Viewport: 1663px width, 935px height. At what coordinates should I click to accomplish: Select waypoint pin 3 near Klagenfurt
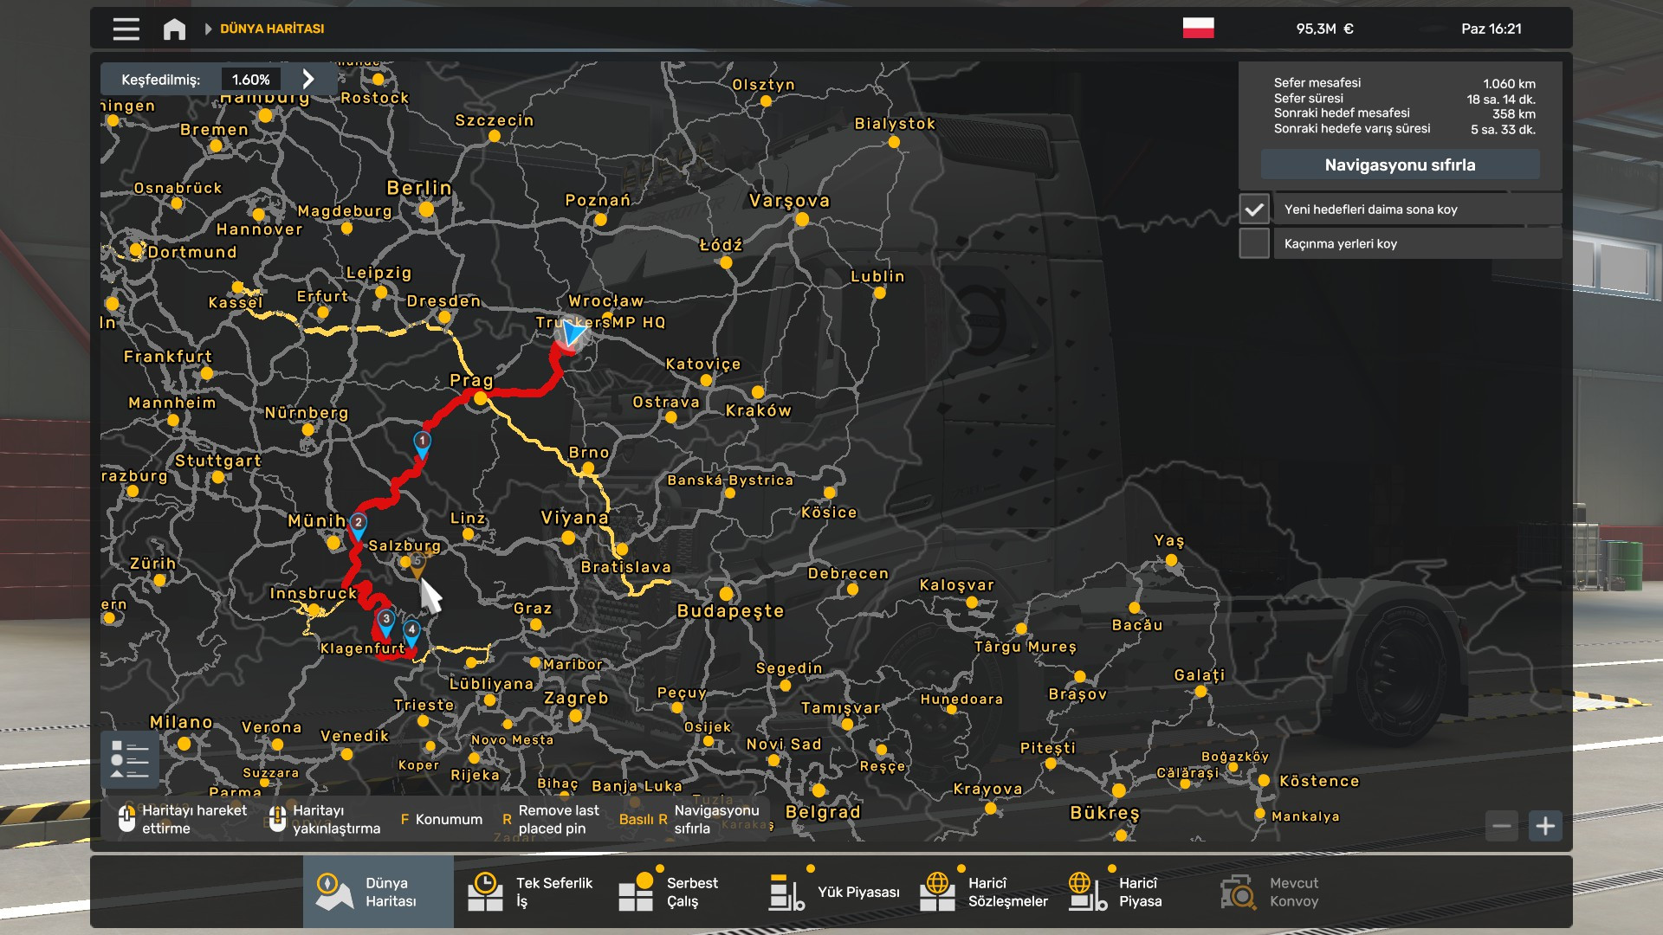(385, 622)
